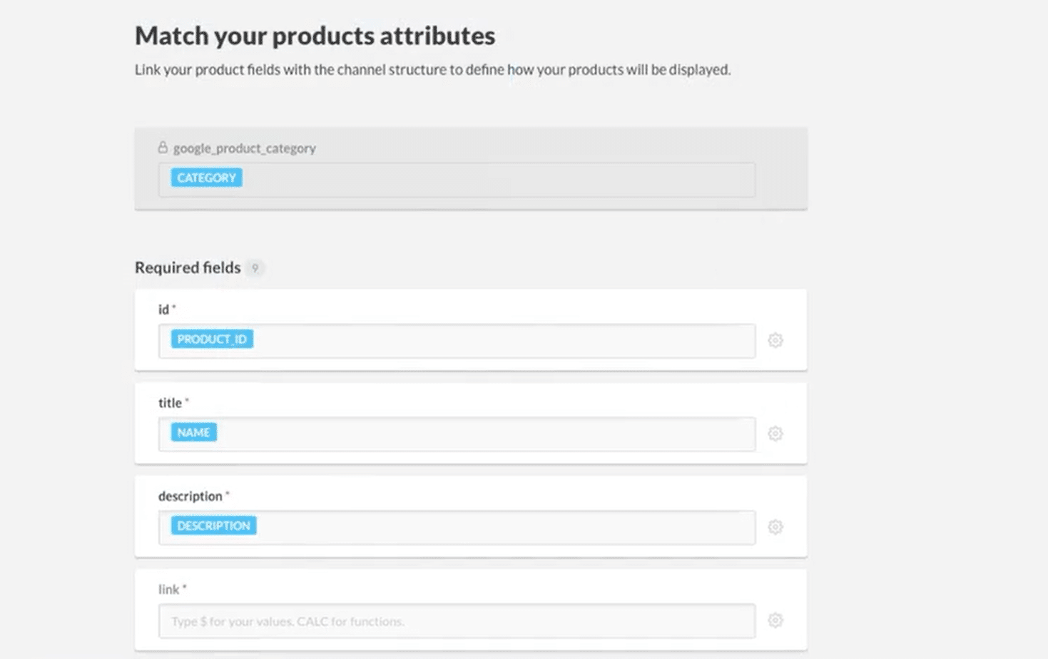
Task: Select the PRODUCT_ID tag in id field
Action: pyautogui.click(x=212, y=339)
